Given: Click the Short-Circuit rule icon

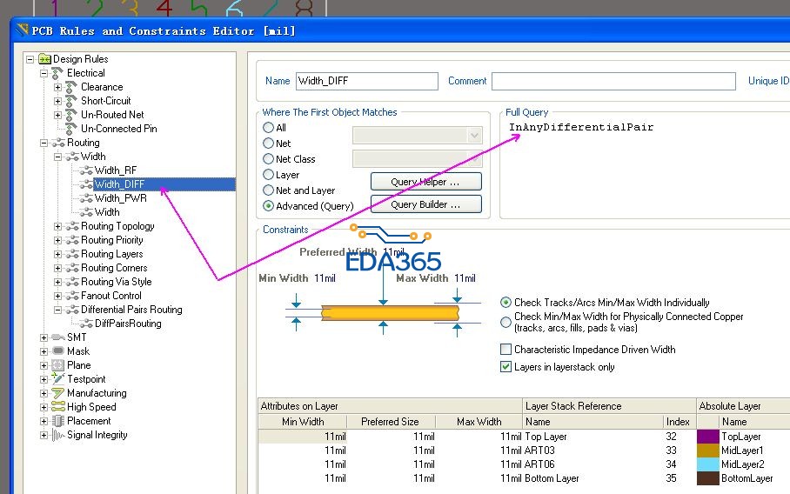Looking at the screenshot, I should tap(71, 101).
